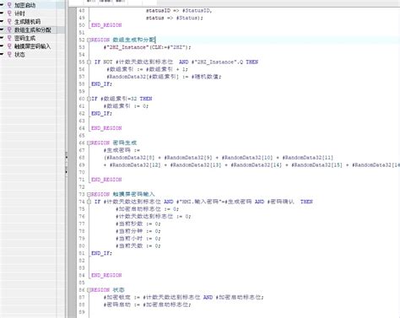Click the 数组生成和分配 region icon
The height and width of the screenshot is (318, 400).
(x=9, y=30)
